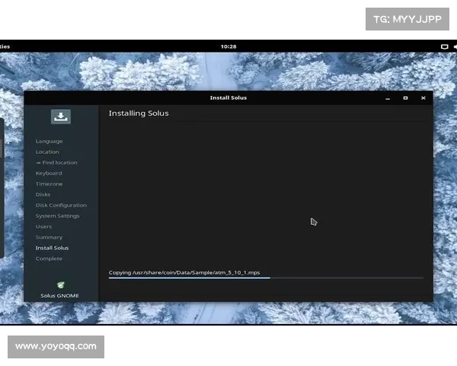Minimize the Install Solus window
This screenshot has width=457, height=366.
coord(387,98)
